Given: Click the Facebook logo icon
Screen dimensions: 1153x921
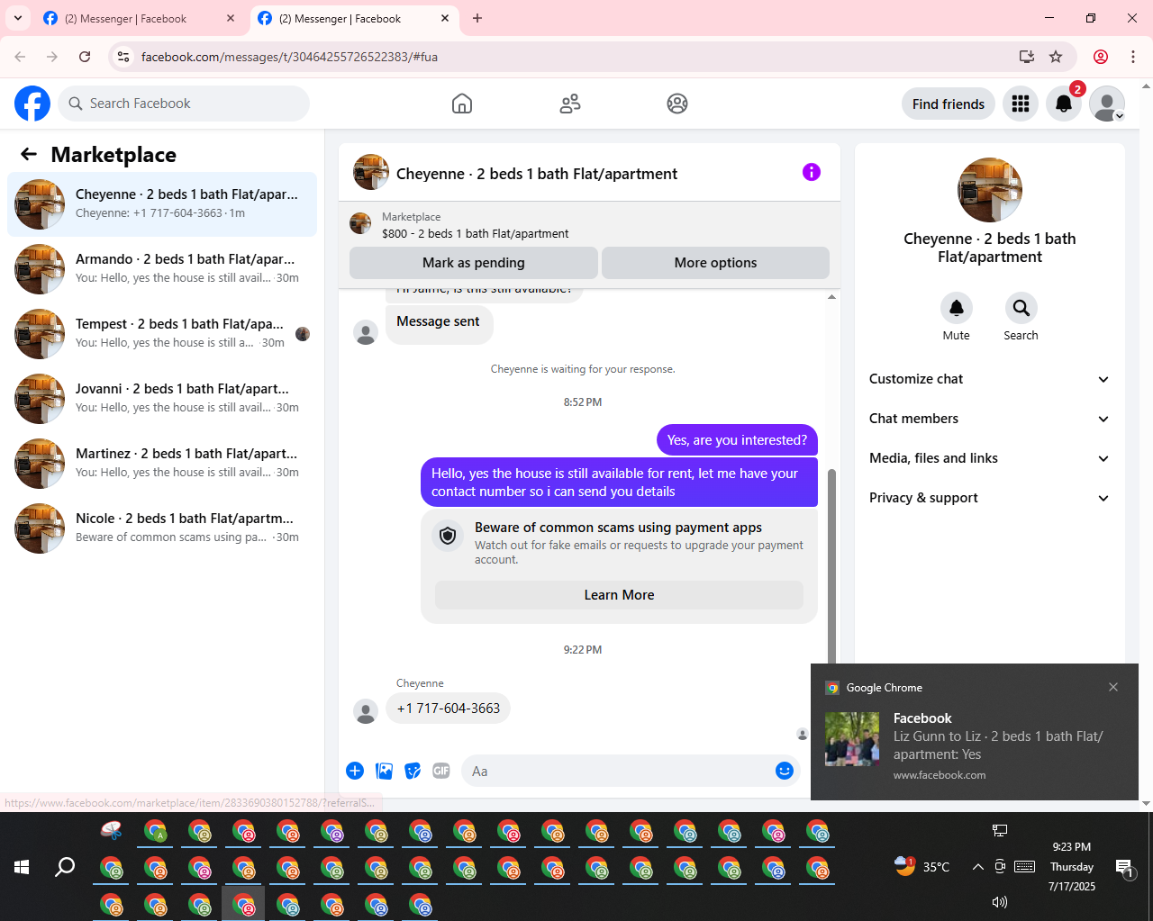Looking at the screenshot, I should (32, 104).
